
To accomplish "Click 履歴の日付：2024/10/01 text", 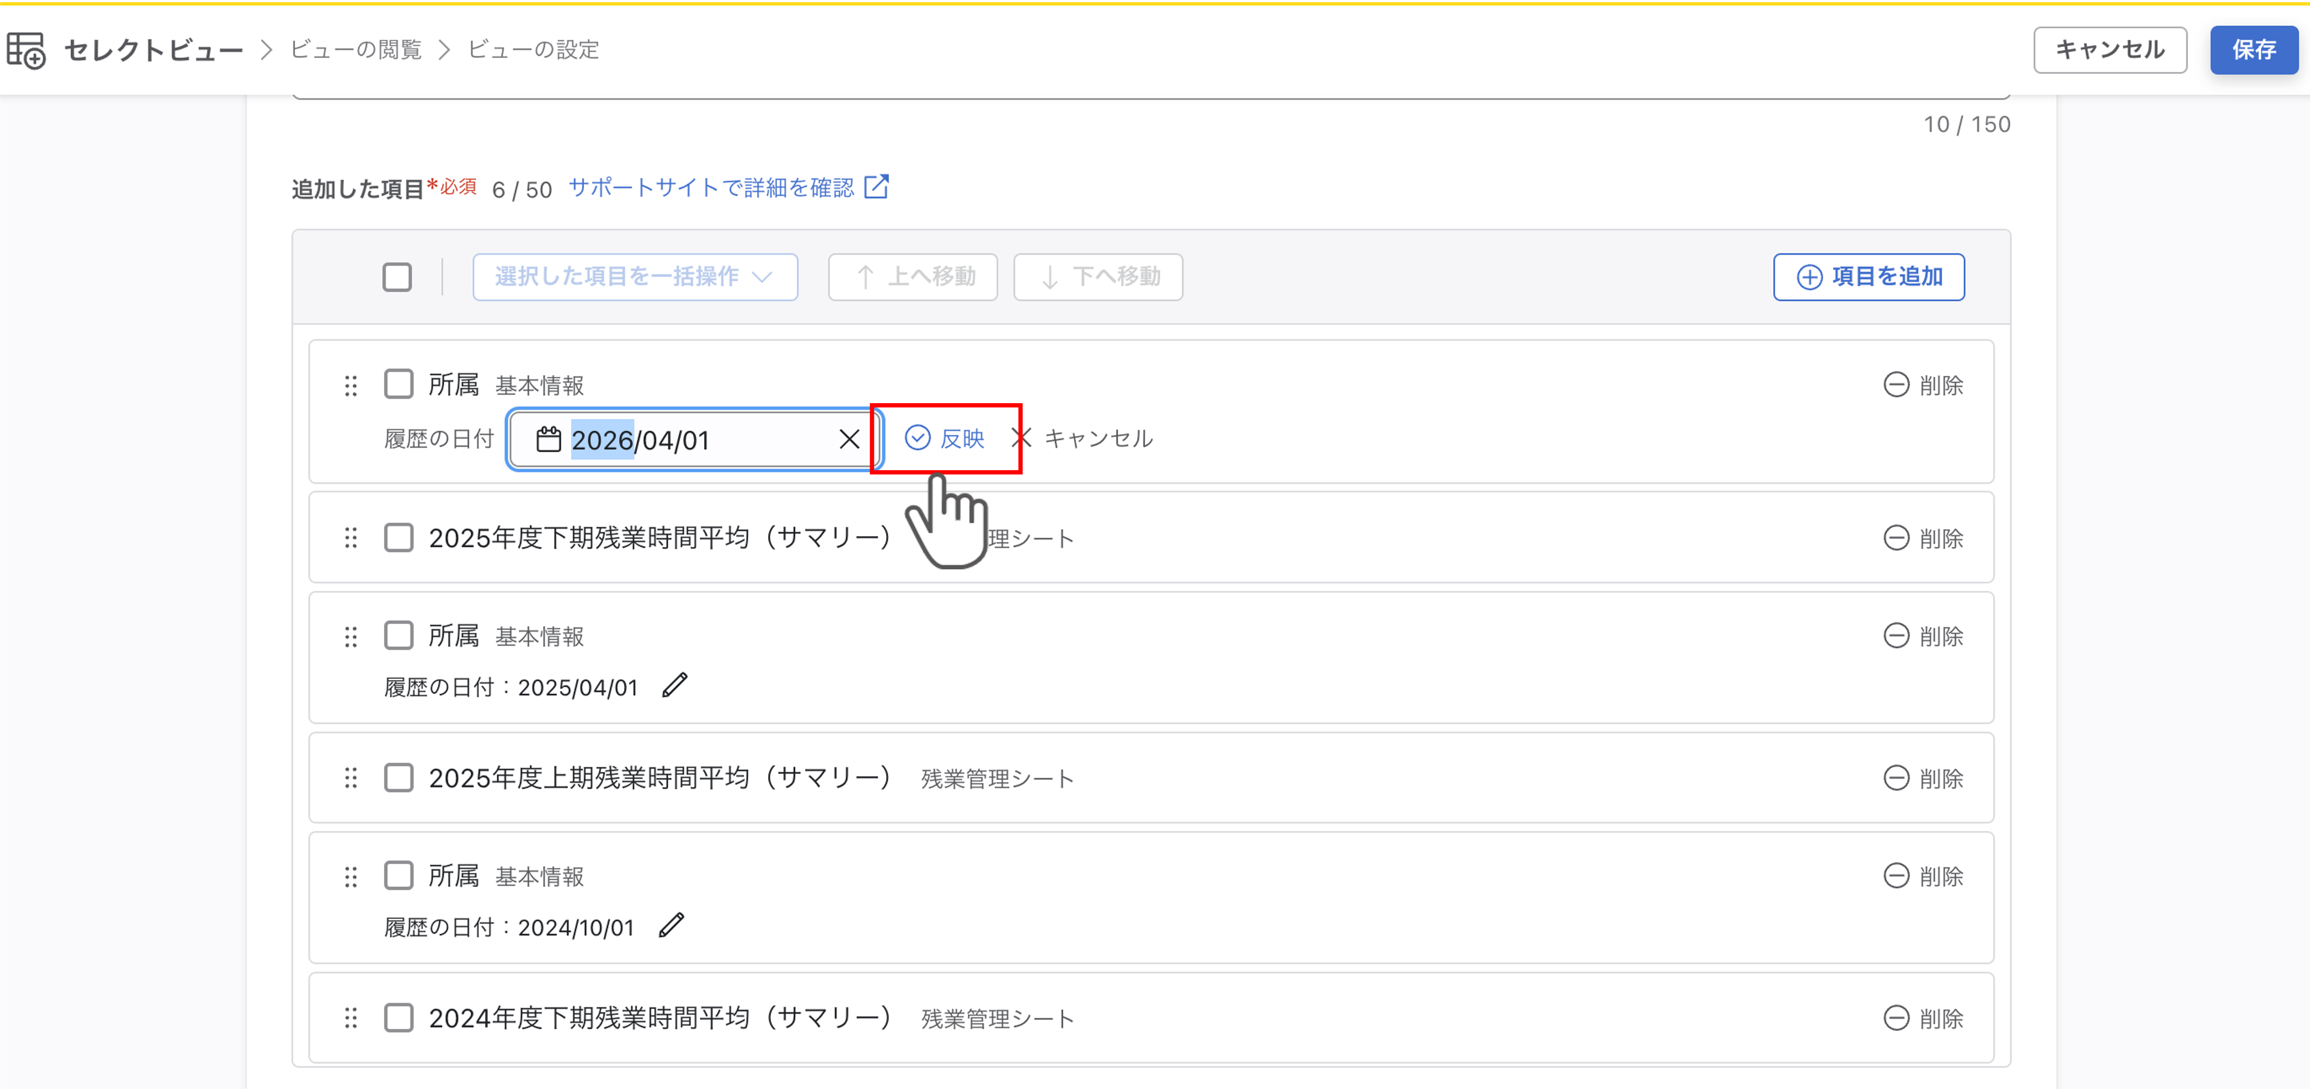I will (x=508, y=928).
